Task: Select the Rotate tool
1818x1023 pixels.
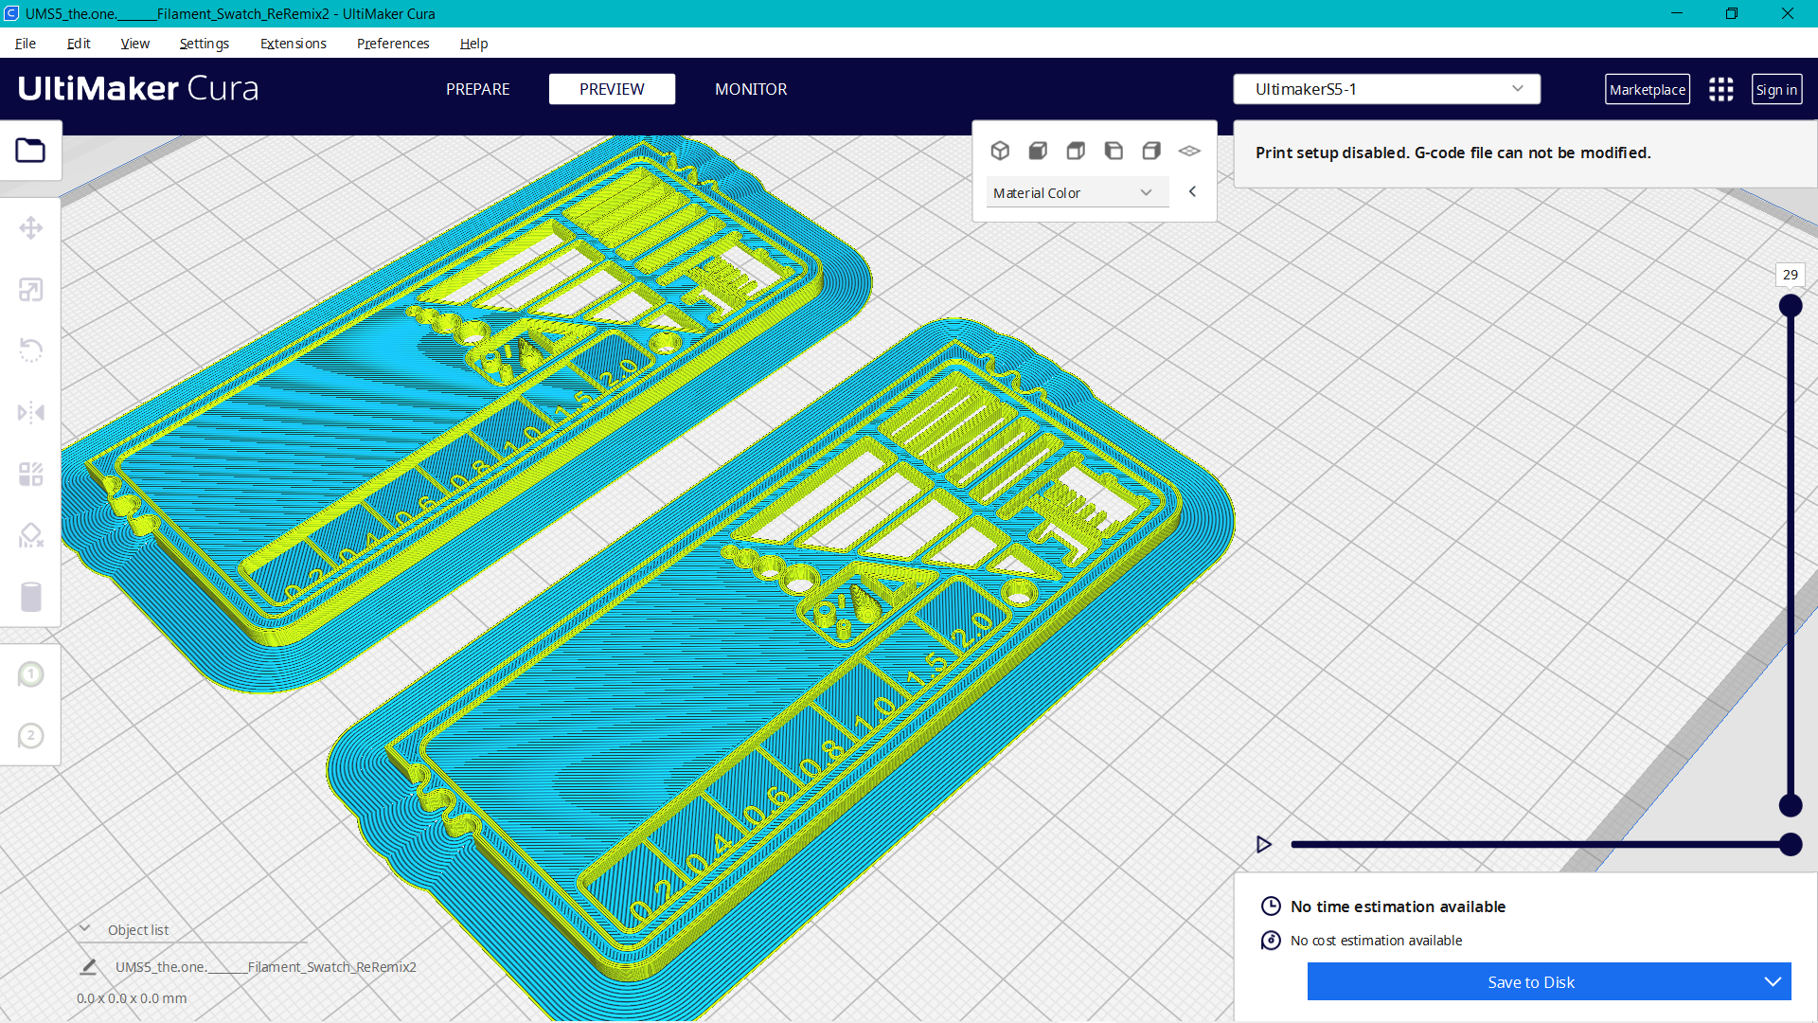Action: point(31,350)
